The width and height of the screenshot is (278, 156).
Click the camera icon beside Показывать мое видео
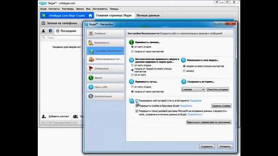click(183, 60)
